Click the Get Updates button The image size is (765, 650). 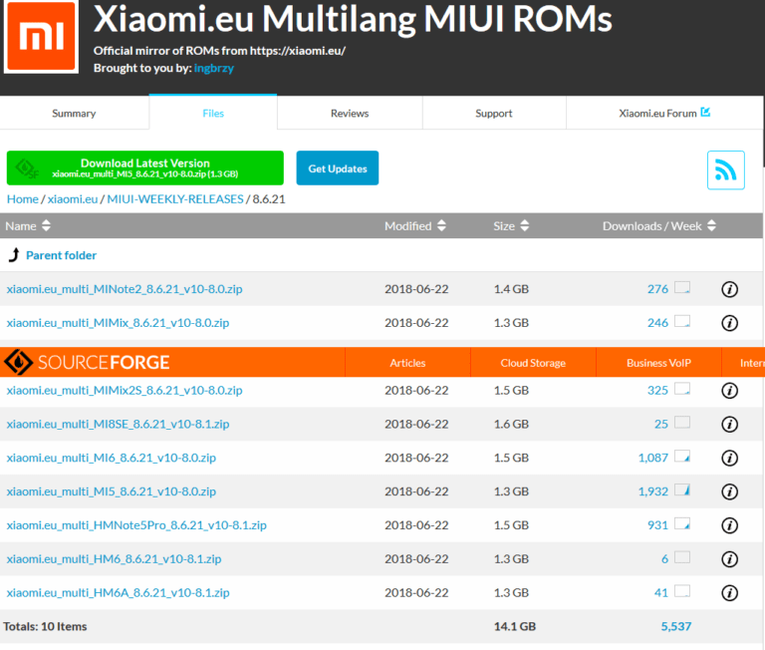pos(338,168)
